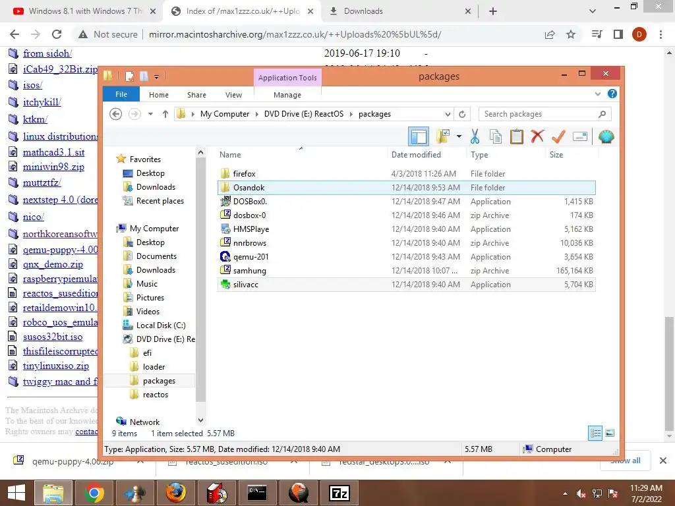
Task: Copy selected file using copy icon
Action: [496, 137]
